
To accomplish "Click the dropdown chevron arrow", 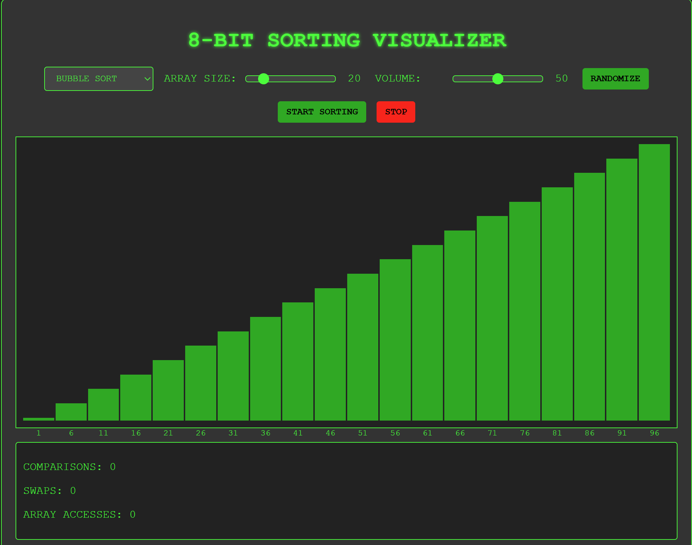I will pyautogui.click(x=147, y=79).
